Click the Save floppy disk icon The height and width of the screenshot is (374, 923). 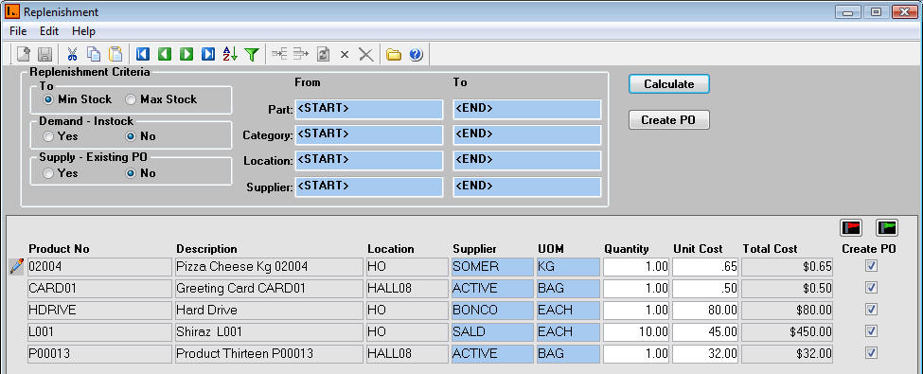tap(45, 54)
